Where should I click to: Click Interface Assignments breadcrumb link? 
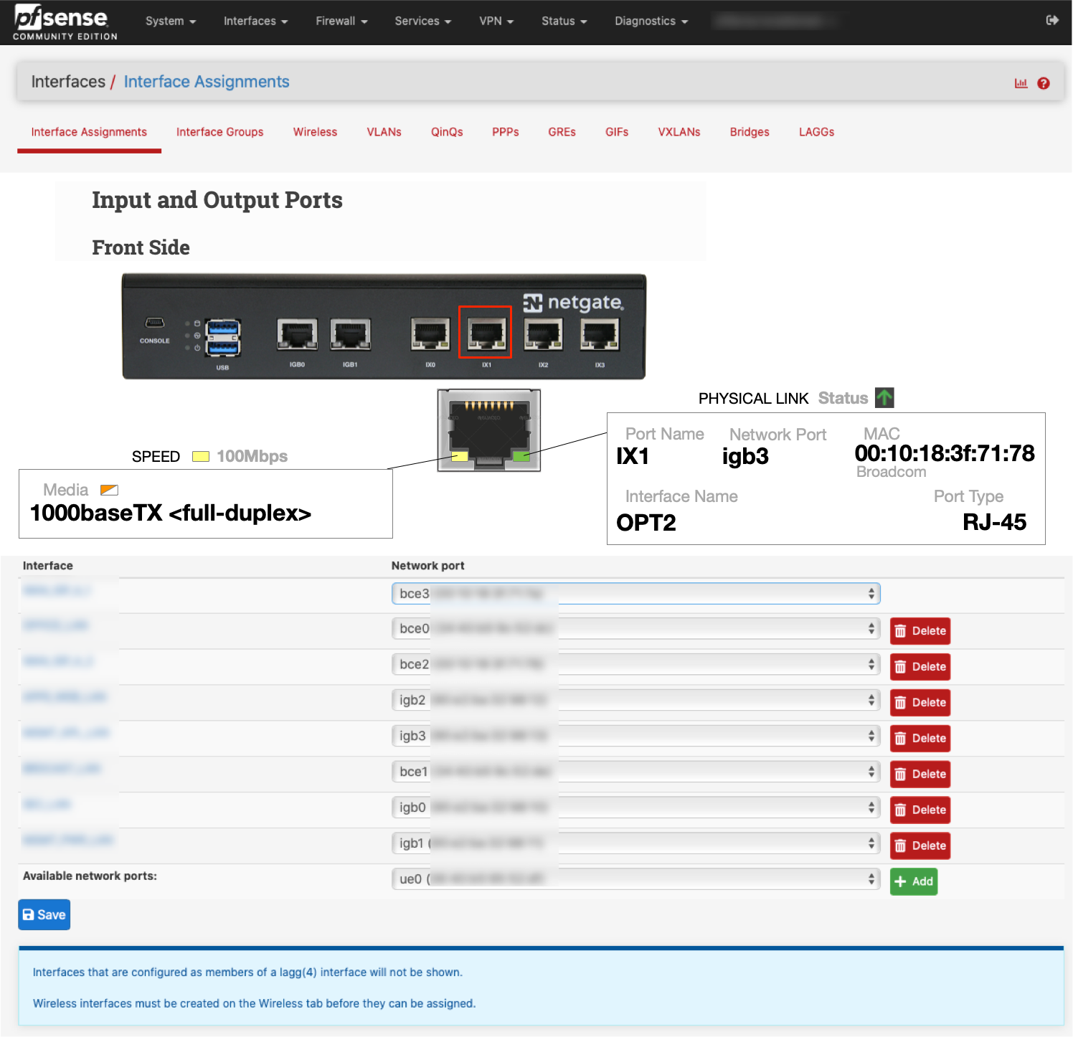pos(207,82)
